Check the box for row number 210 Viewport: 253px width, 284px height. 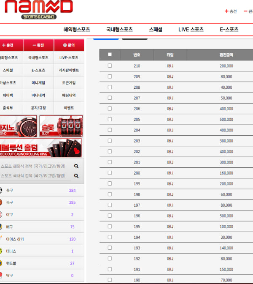(x=110, y=66)
